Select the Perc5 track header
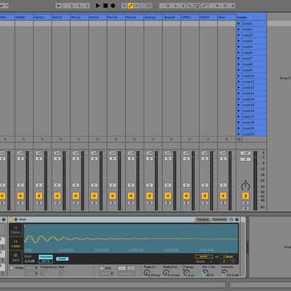The image size is (291, 291). tap(116, 17)
